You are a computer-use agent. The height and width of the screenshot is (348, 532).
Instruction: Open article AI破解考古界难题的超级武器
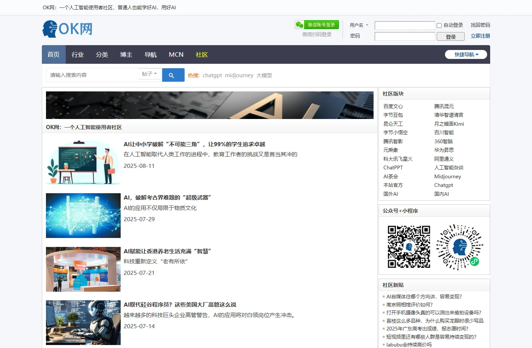coord(167,197)
